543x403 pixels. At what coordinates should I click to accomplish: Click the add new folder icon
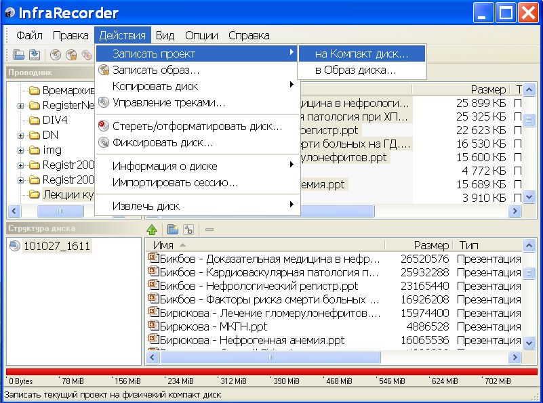click(172, 230)
